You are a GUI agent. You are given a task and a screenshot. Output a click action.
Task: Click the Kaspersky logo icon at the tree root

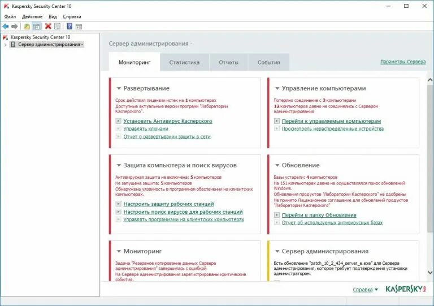click(6, 37)
